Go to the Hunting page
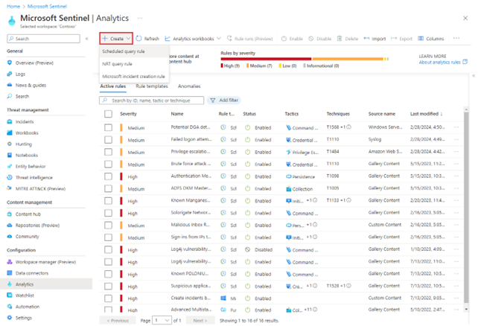This screenshot has width=478, height=326. pyautogui.click(x=24, y=144)
